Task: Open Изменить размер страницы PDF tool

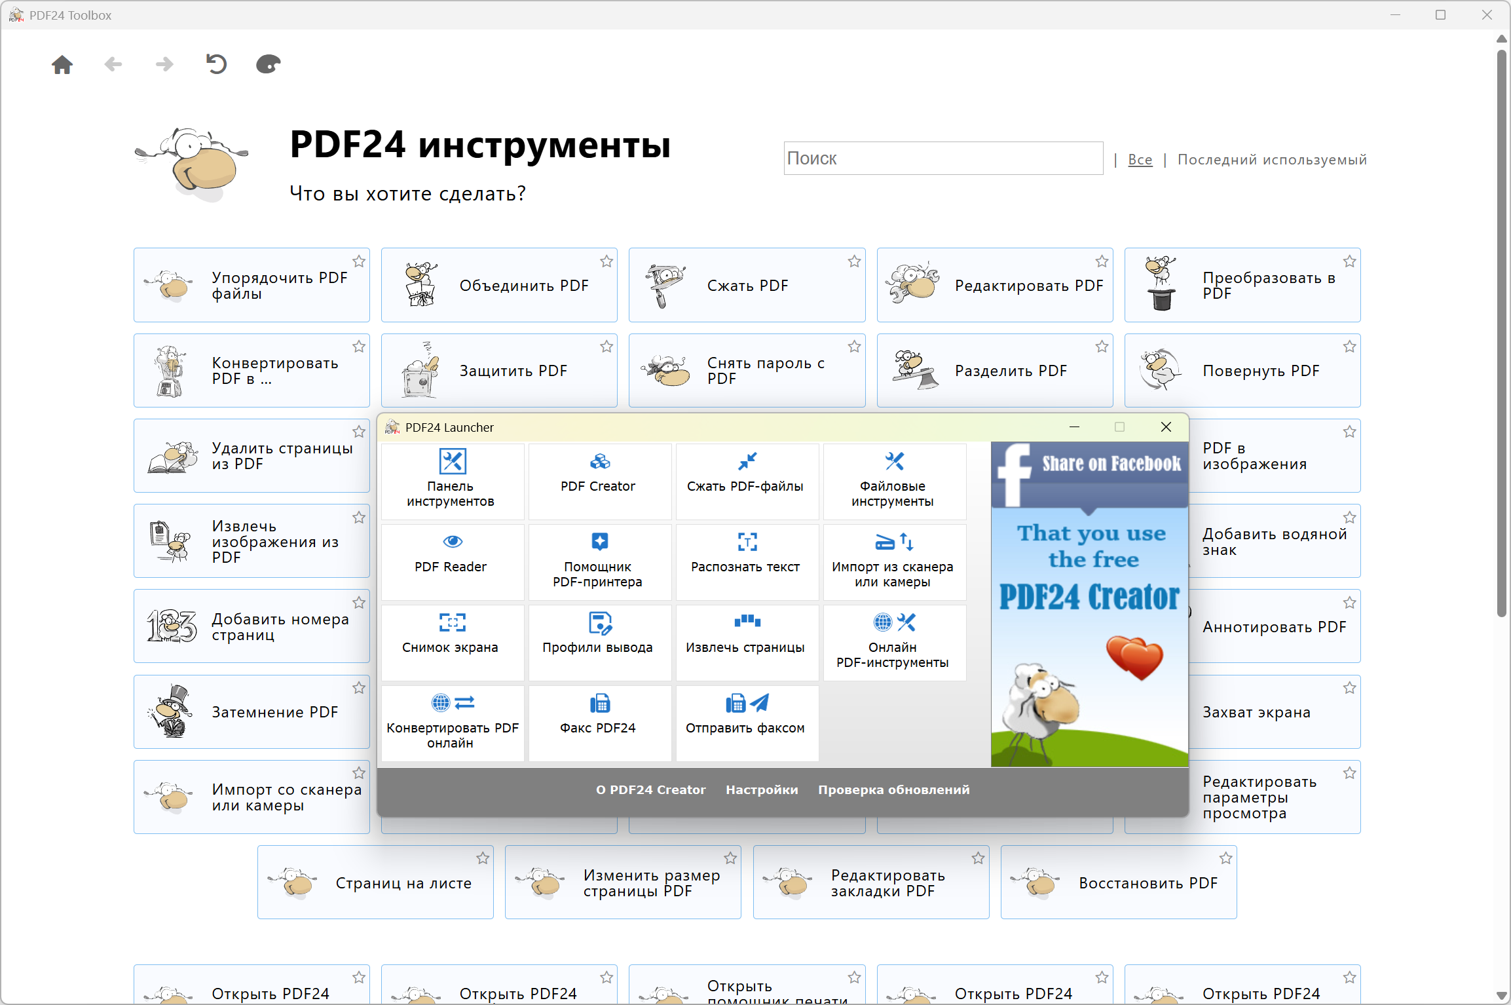Action: pos(623,882)
